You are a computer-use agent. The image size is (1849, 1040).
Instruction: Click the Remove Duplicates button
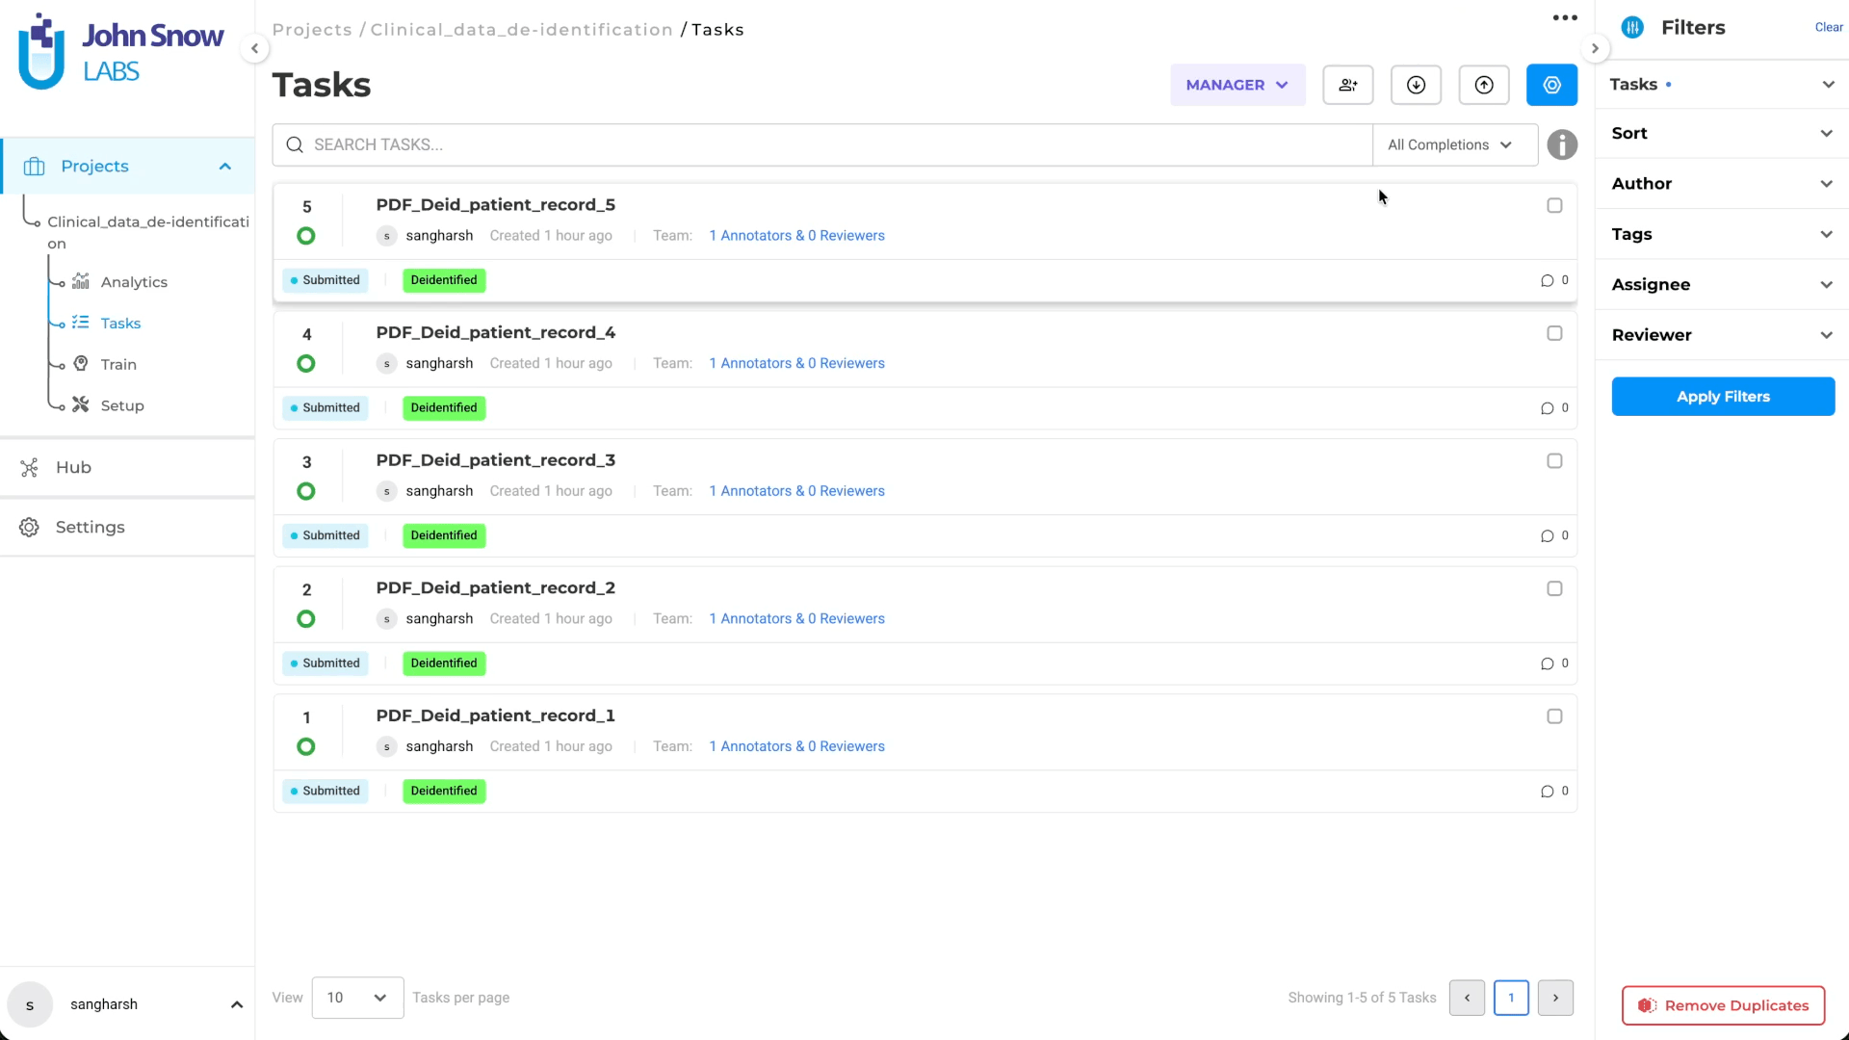pyautogui.click(x=1723, y=1005)
